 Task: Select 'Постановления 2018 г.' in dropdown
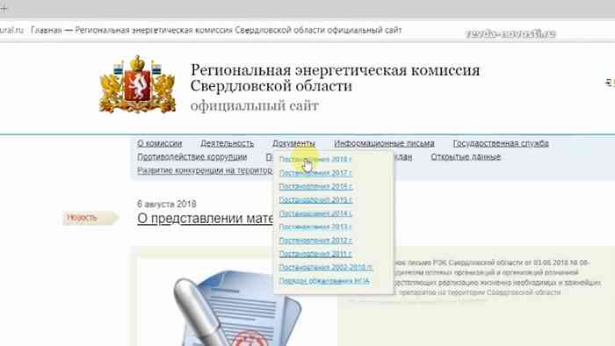315,159
